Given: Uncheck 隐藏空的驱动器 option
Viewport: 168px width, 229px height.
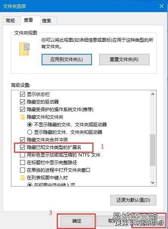Looking at the screenshot, I should point(22,102).
